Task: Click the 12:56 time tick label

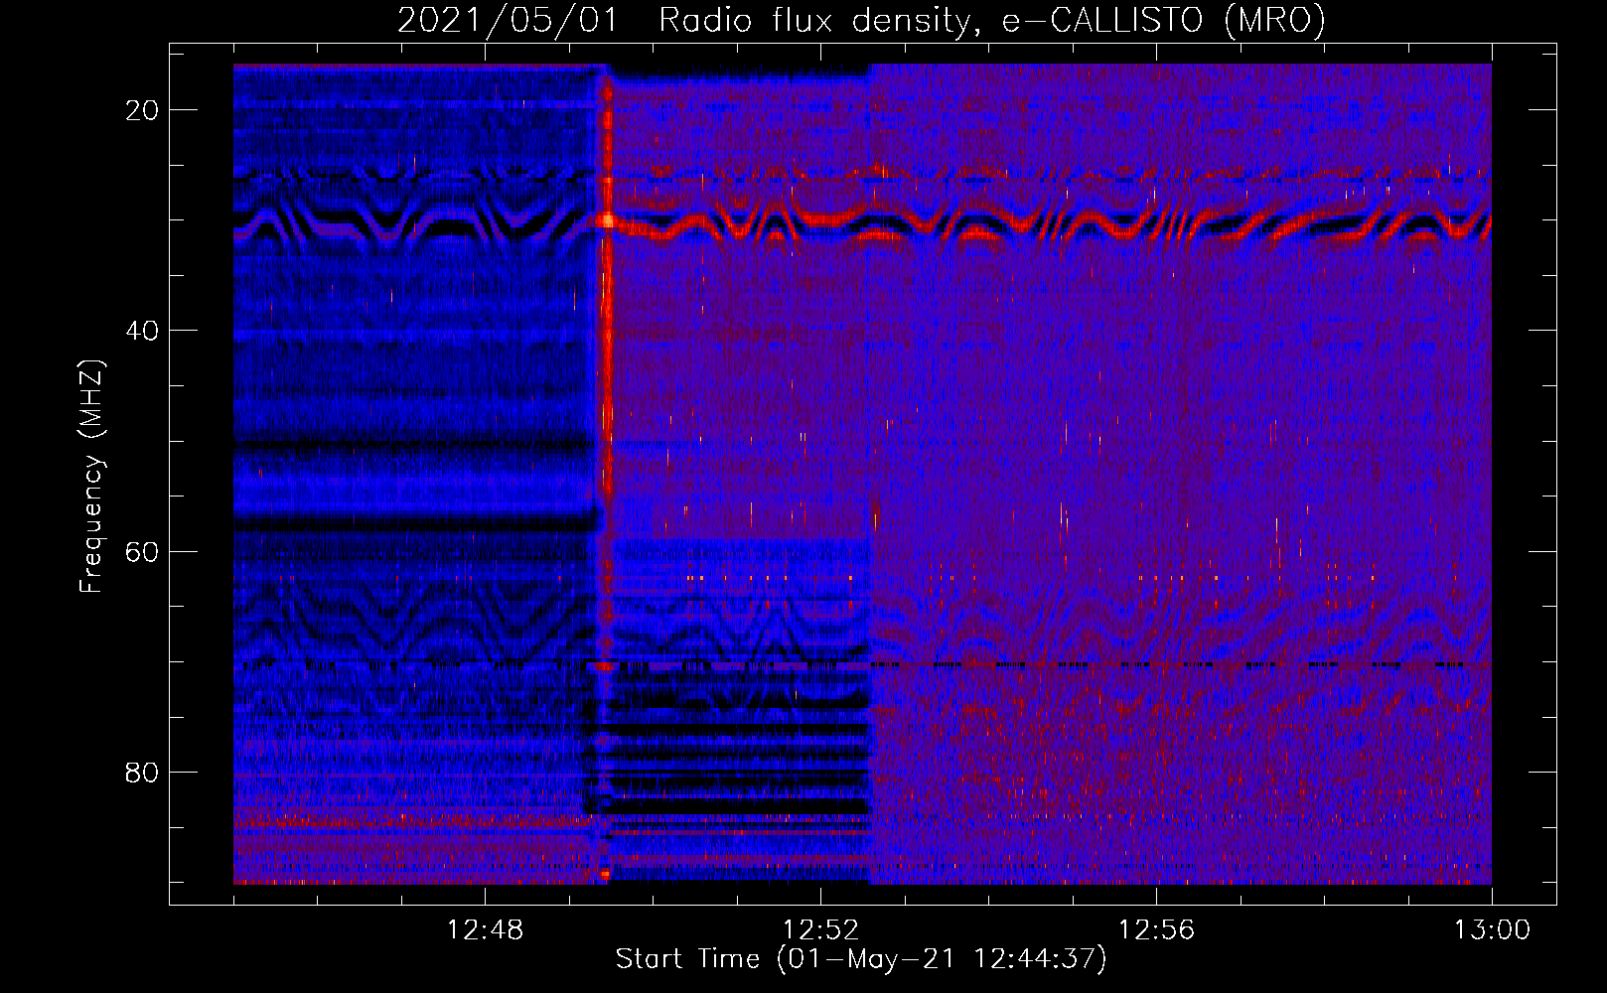Action: (x=1156, y=930)
